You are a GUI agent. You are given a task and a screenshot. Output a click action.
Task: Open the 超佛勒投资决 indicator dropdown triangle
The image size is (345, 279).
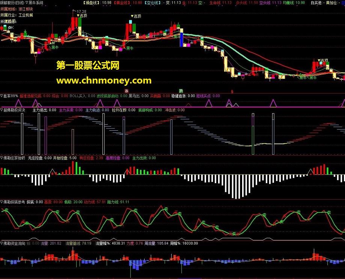coord(2,110)
